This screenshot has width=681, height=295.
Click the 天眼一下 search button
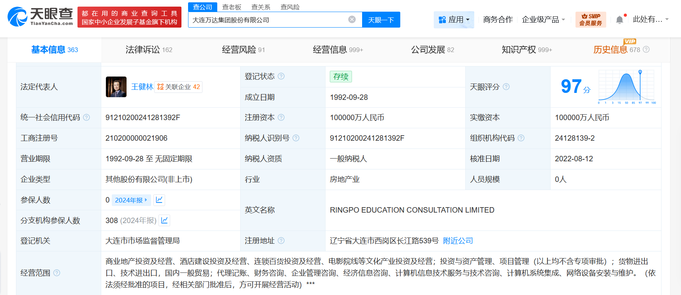[x=381, y=20]
